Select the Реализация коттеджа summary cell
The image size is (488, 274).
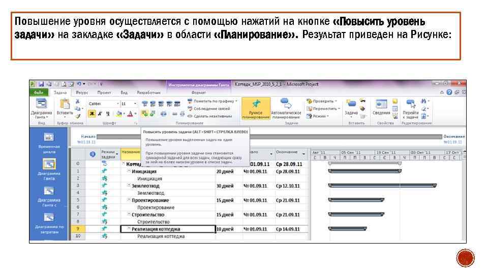[x=168, y=229]
